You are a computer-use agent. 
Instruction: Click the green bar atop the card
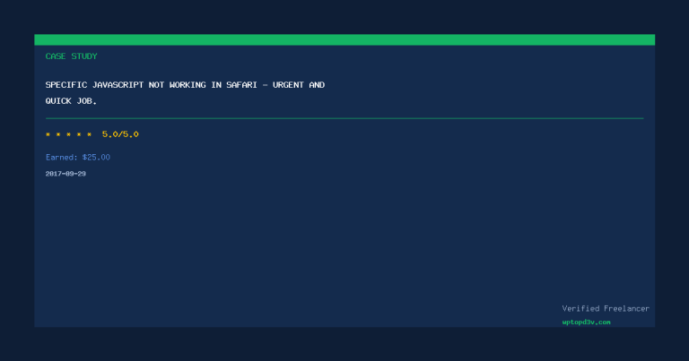(344, 39)
